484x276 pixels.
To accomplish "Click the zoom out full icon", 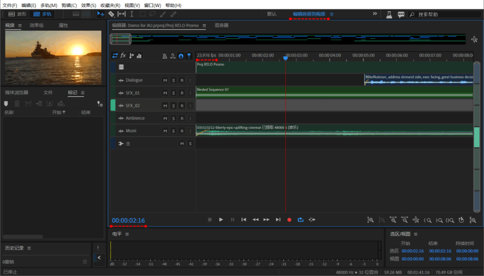I will click(x=416, y=220).
